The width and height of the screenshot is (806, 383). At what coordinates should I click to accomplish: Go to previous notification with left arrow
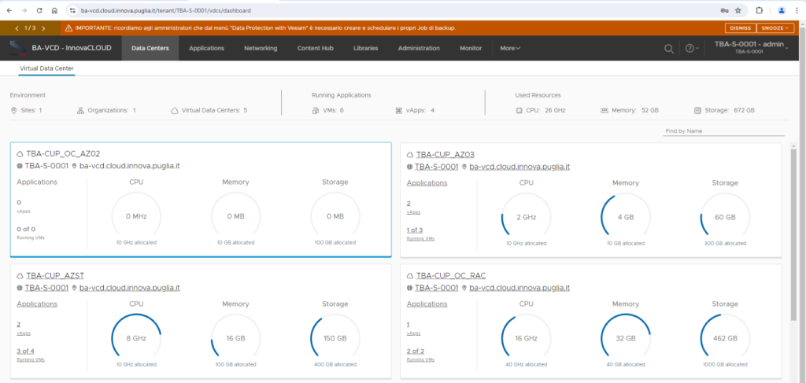point(17,28)
